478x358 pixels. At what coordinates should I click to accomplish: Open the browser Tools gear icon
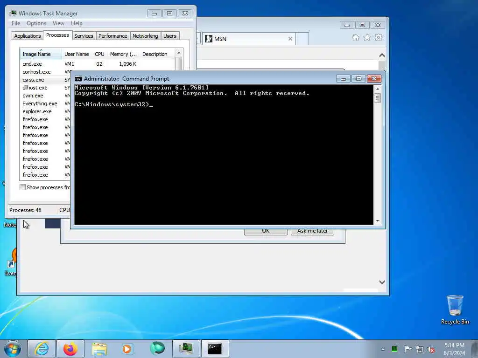pyautogui.click(x=379, y=37)
